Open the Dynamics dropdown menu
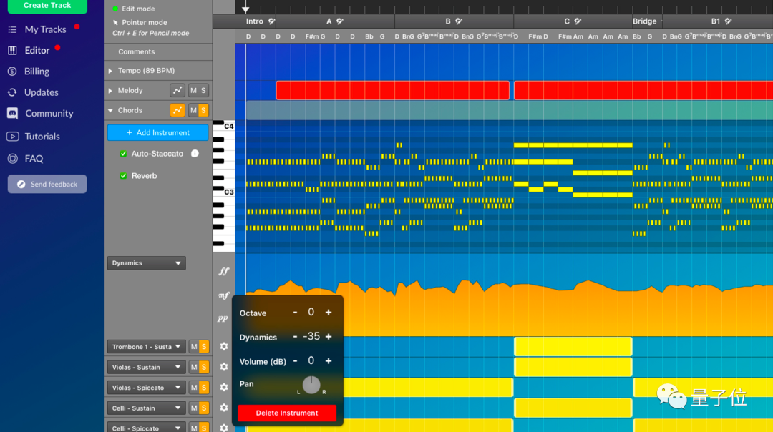 point(146,263)
